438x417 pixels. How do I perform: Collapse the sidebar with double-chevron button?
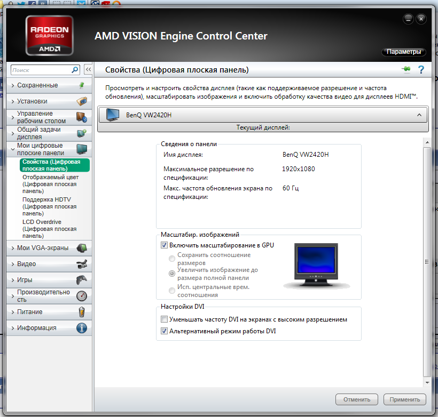88,69
